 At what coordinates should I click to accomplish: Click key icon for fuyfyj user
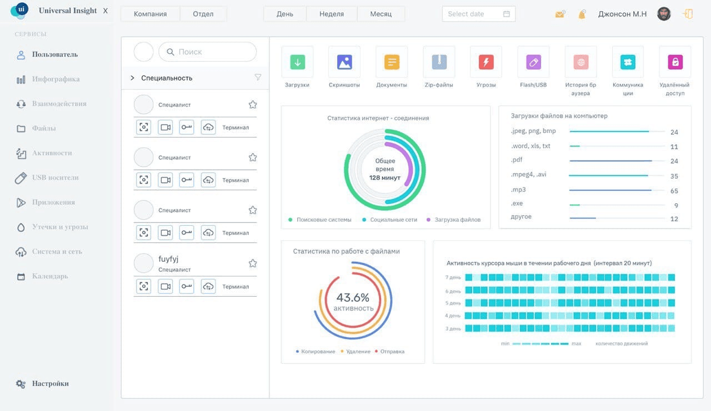click(187, 286)
